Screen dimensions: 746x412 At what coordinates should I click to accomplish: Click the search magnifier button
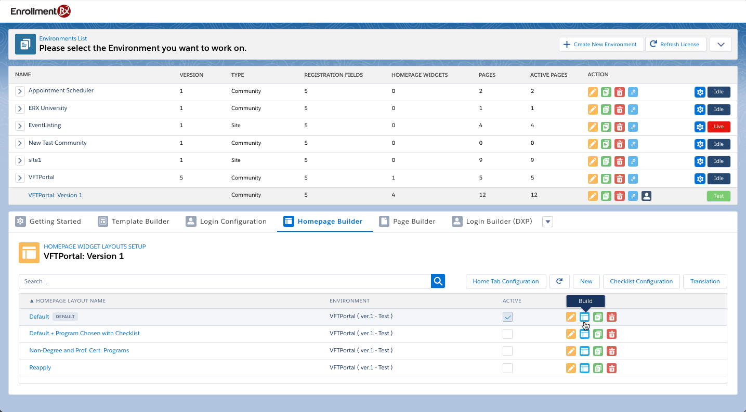click(x=438, y=281)
